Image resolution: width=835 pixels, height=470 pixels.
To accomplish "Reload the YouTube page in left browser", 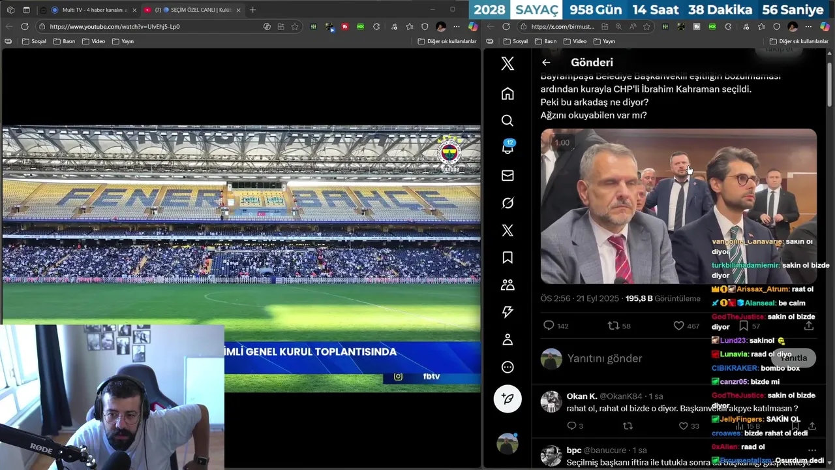I will [25, 26].
